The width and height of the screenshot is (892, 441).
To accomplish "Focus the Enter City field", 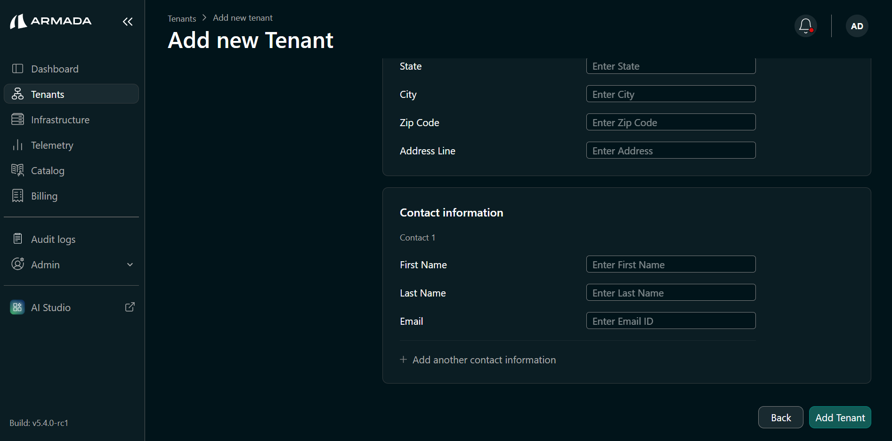I will click(x=671, y=94).
